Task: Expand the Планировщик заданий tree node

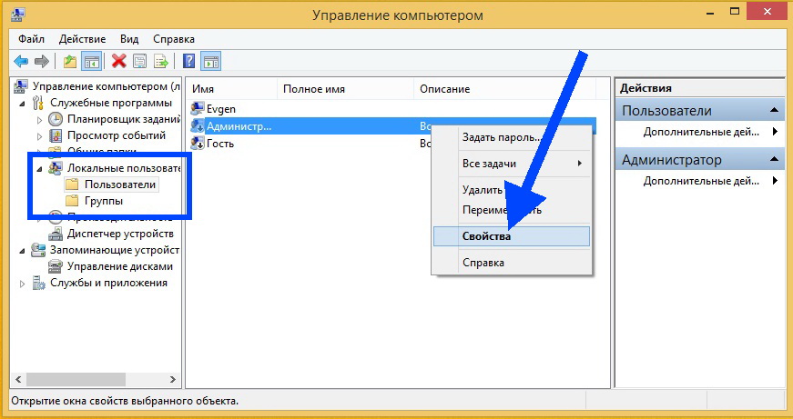Action: (x=40, y=120)
